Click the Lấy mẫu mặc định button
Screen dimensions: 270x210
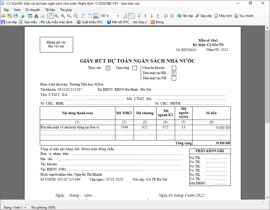[x=56, y=22]
